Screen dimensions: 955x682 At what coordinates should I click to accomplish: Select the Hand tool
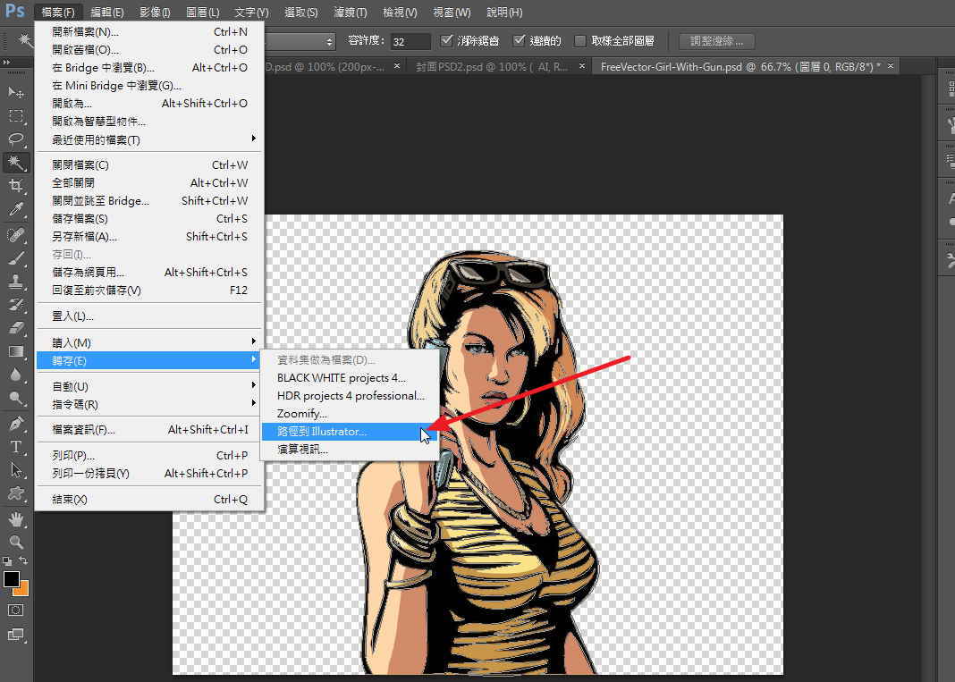tap(16, 518)
